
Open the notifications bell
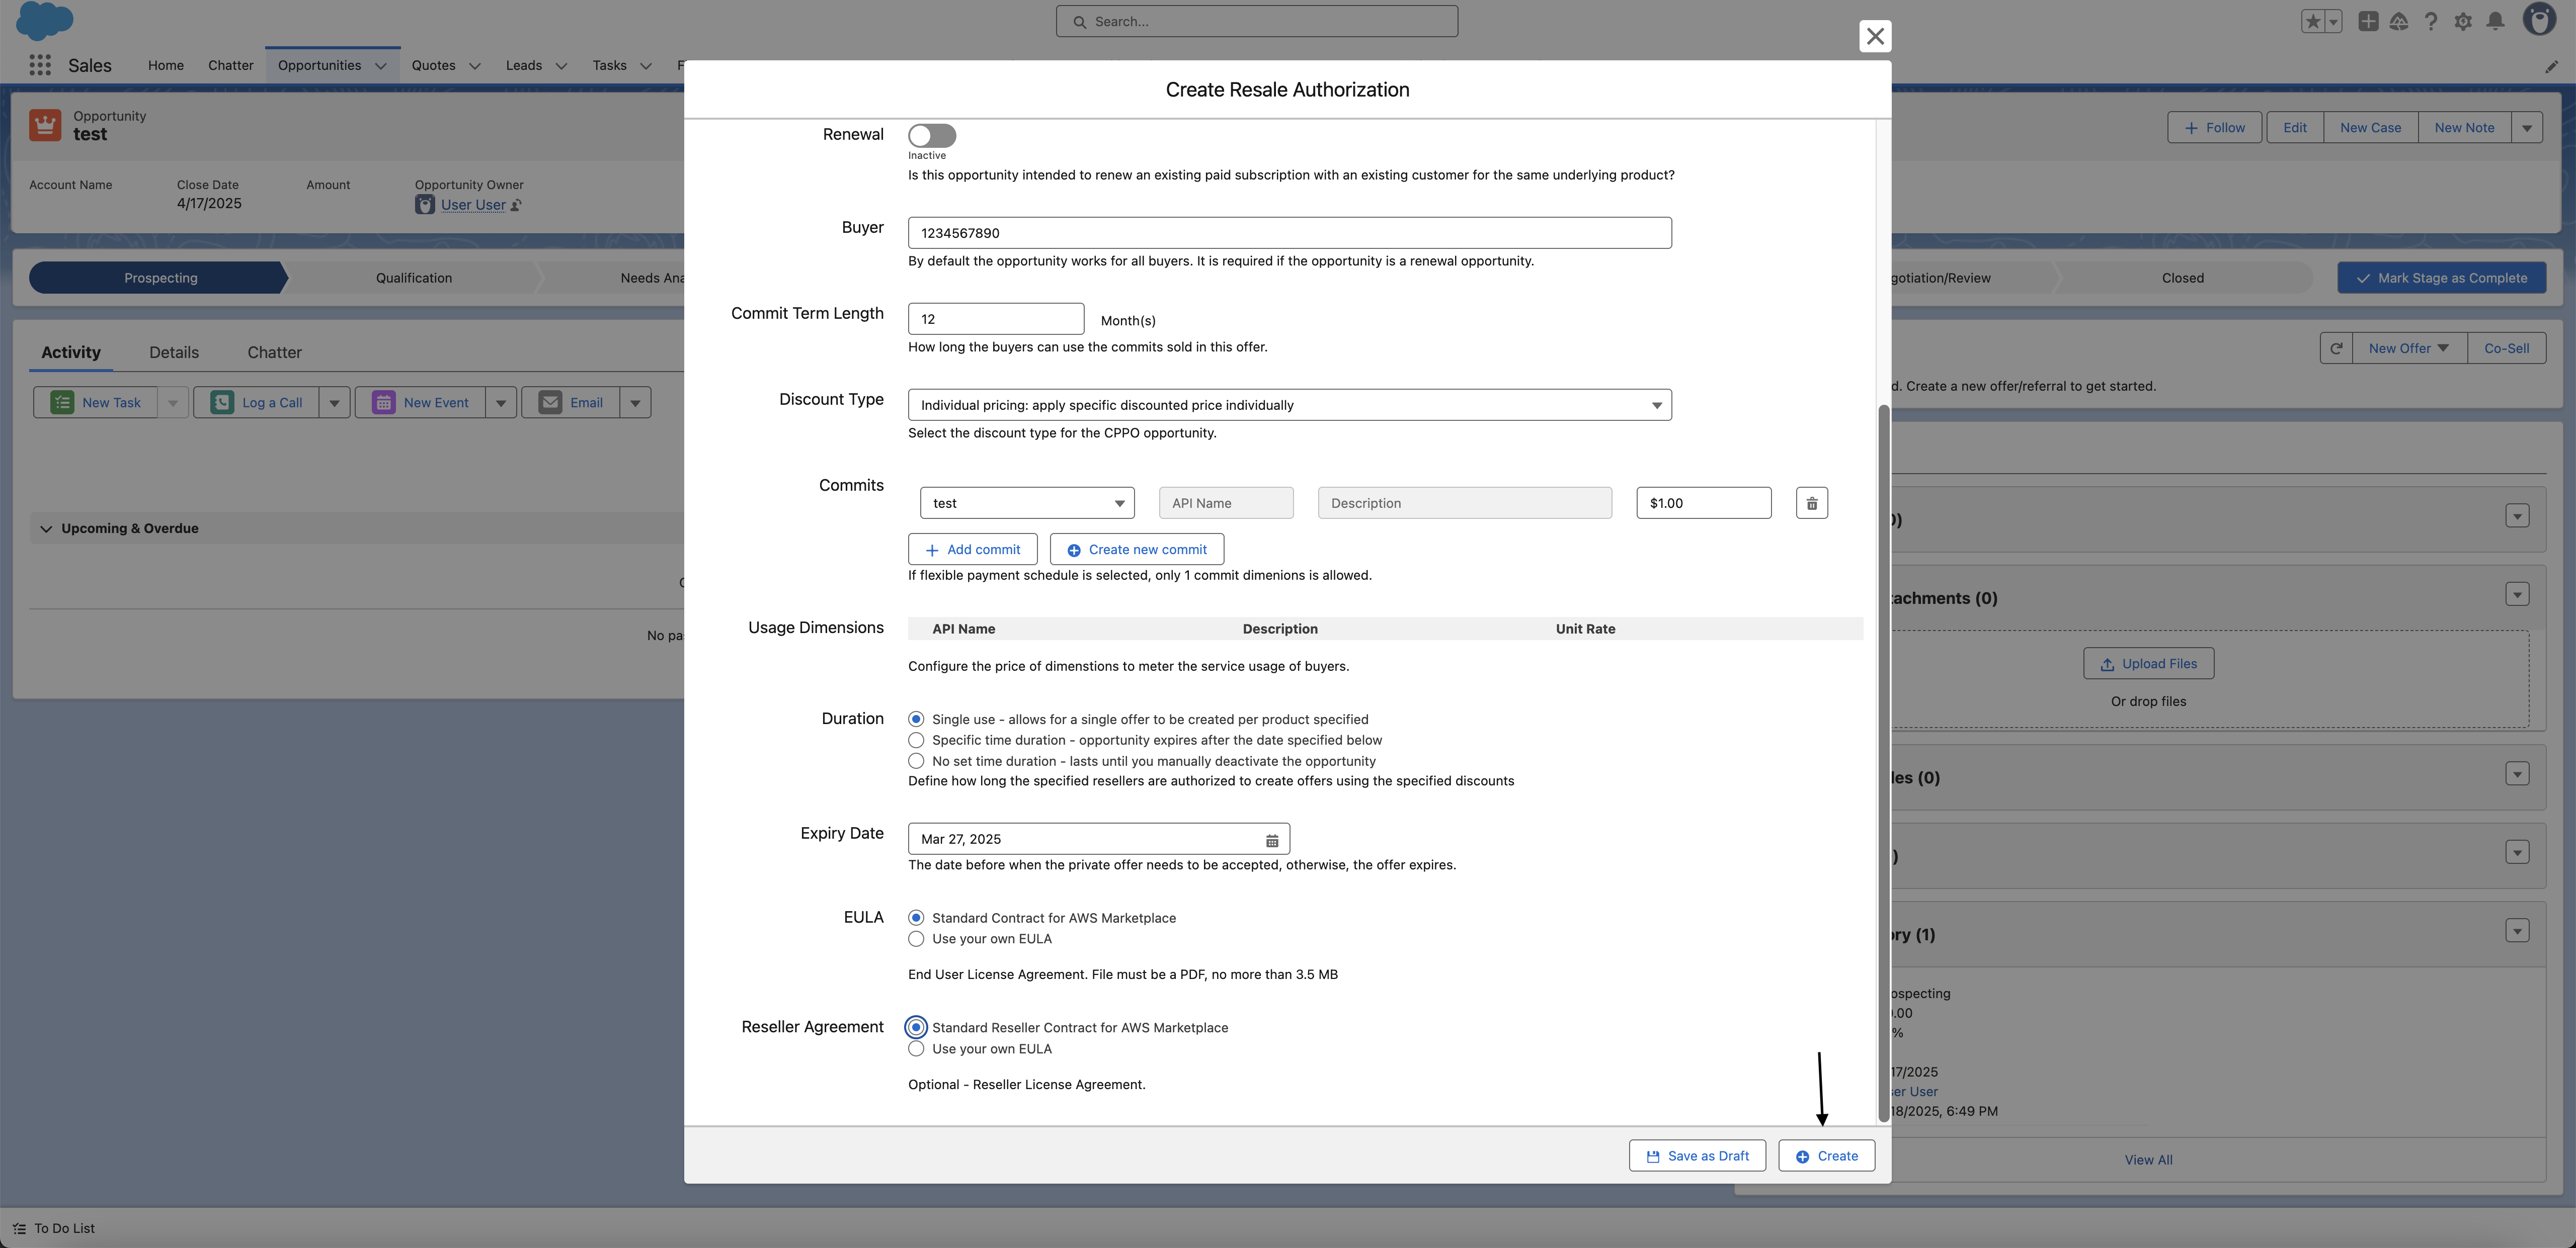coord(2495,21)
